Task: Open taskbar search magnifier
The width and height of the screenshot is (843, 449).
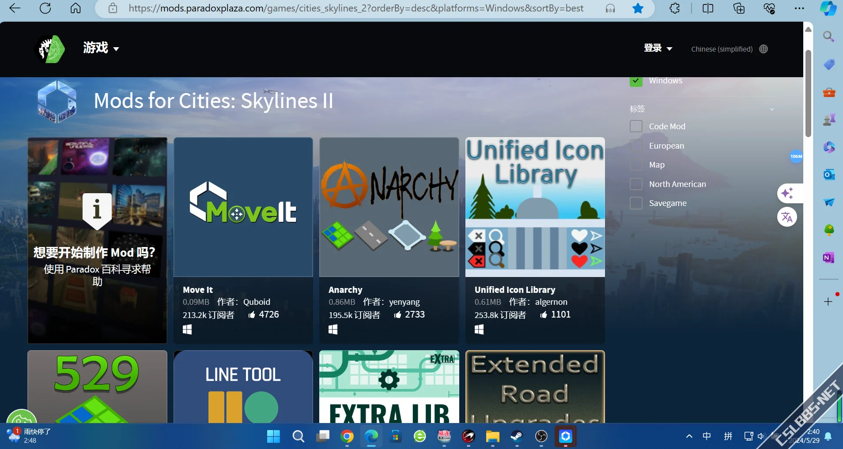Action: [x=299, y=437]
